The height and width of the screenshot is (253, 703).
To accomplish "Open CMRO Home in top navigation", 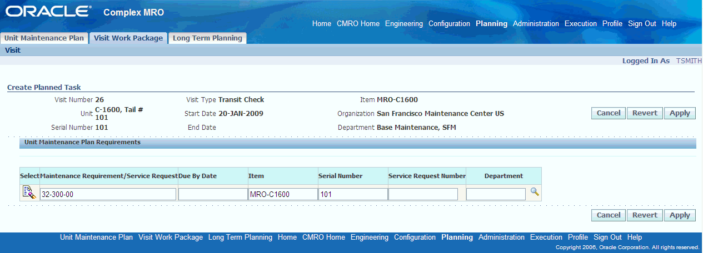I will pyautogui.click(x=358, y=24).
